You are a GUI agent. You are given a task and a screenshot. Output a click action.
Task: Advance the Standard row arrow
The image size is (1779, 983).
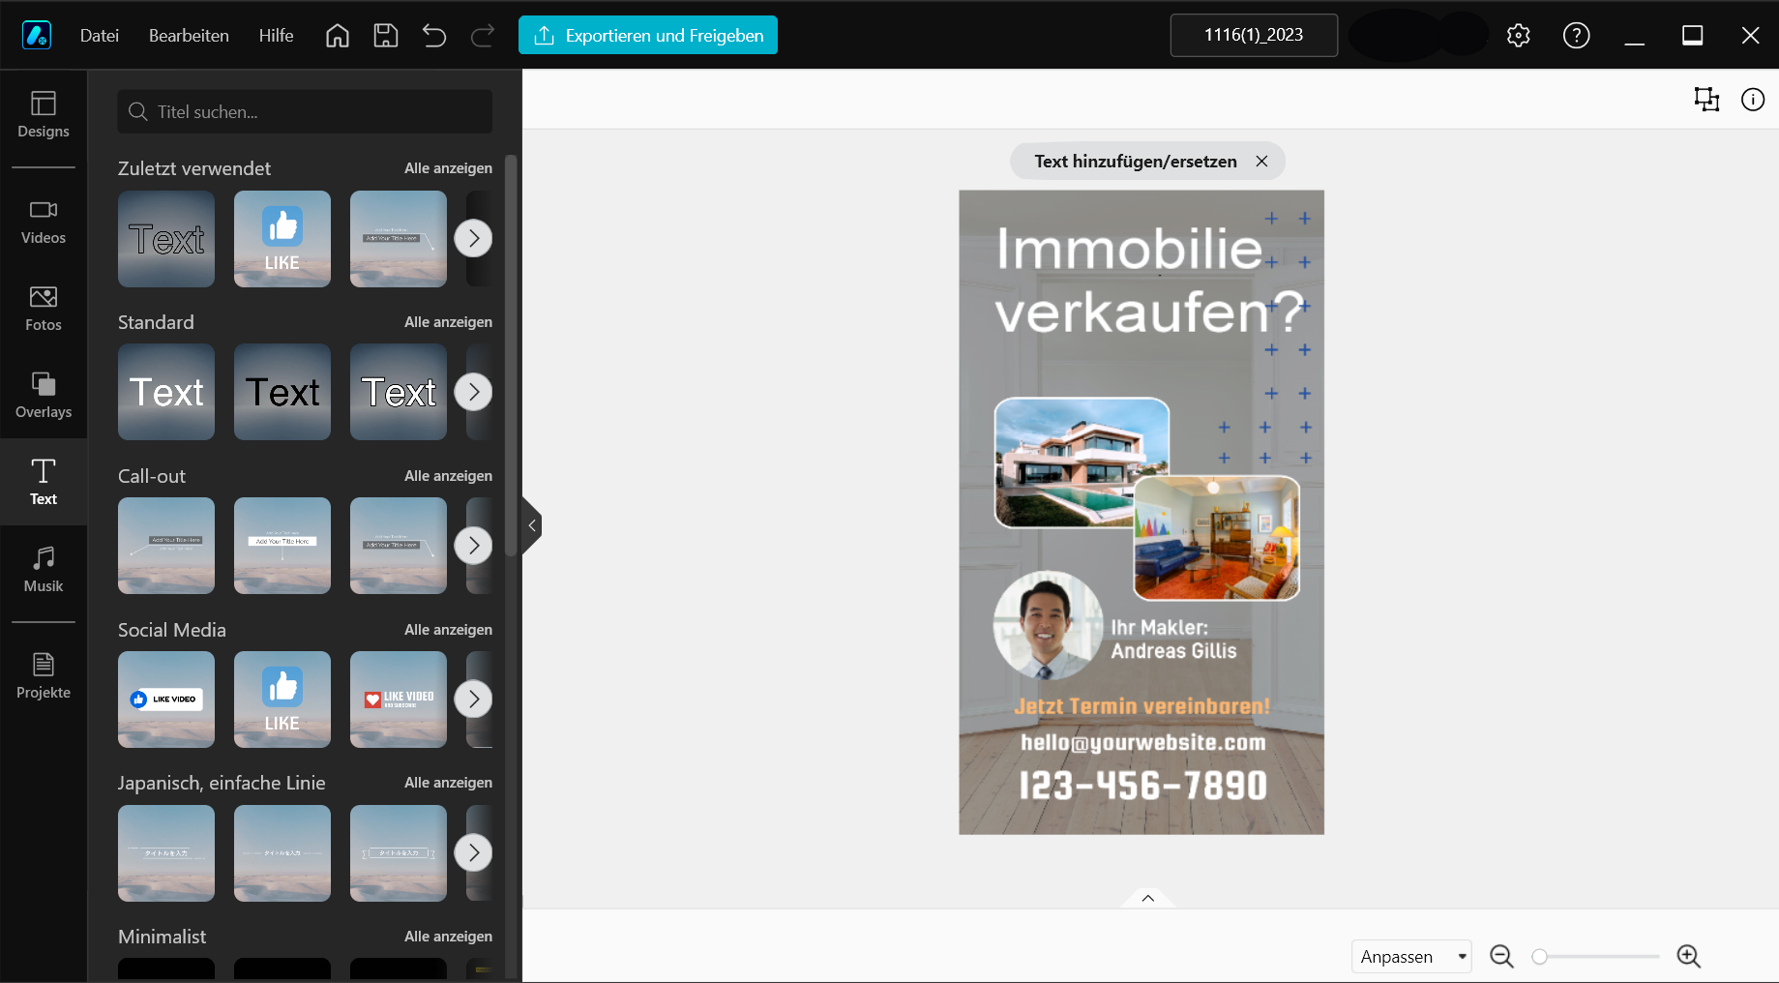(473, 392)
